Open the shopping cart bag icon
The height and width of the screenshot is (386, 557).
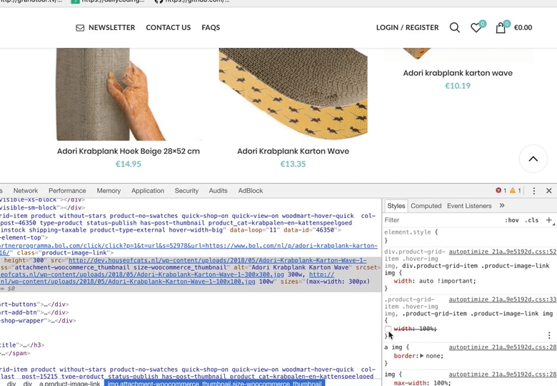point(501,28)
